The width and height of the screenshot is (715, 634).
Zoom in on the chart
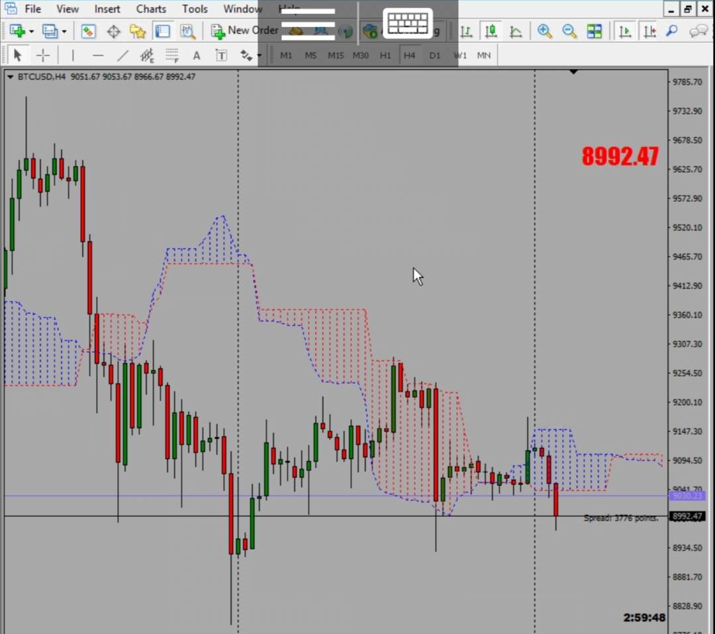pos(544,31)
